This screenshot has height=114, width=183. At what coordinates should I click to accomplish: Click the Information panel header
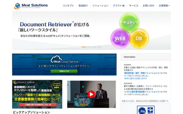pos(146,57)
